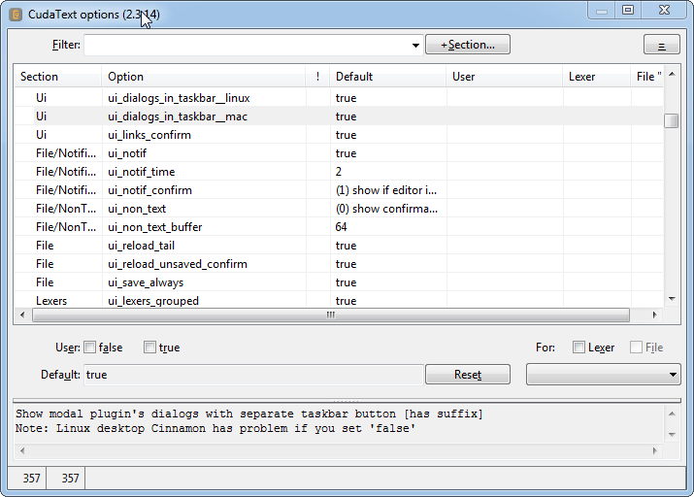Focus the Filter input field
The width and height of the screenshot is (694, 497).
click(253, 46)
